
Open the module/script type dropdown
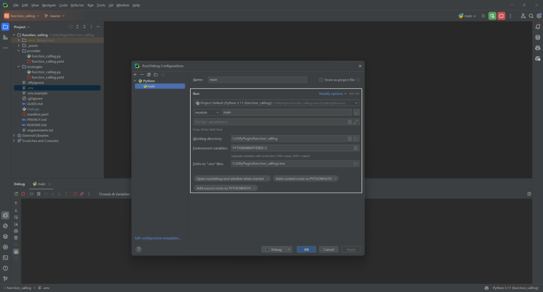tap(207, 112)
